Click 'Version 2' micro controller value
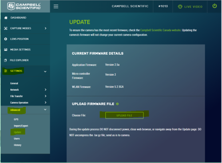The width and height of the screenshot is (222, 163). (111, 75)
